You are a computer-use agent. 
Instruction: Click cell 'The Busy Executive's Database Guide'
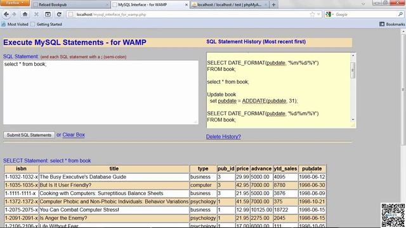[x=114, y=177]
